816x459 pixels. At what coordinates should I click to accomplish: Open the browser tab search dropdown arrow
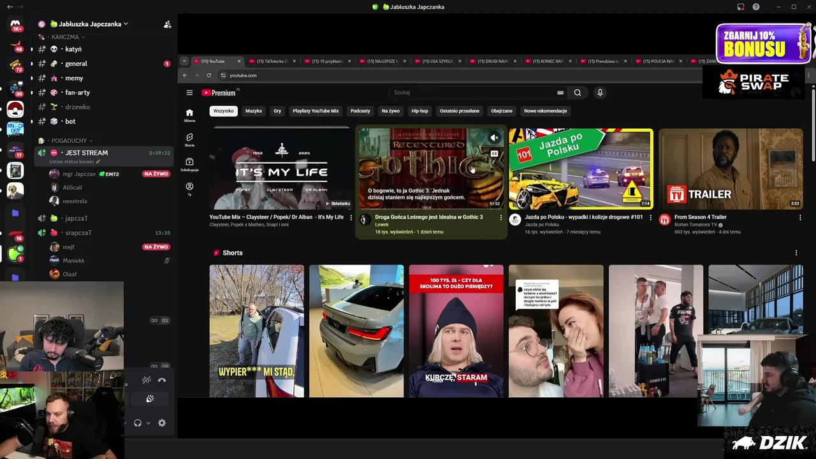click(184, 61)
